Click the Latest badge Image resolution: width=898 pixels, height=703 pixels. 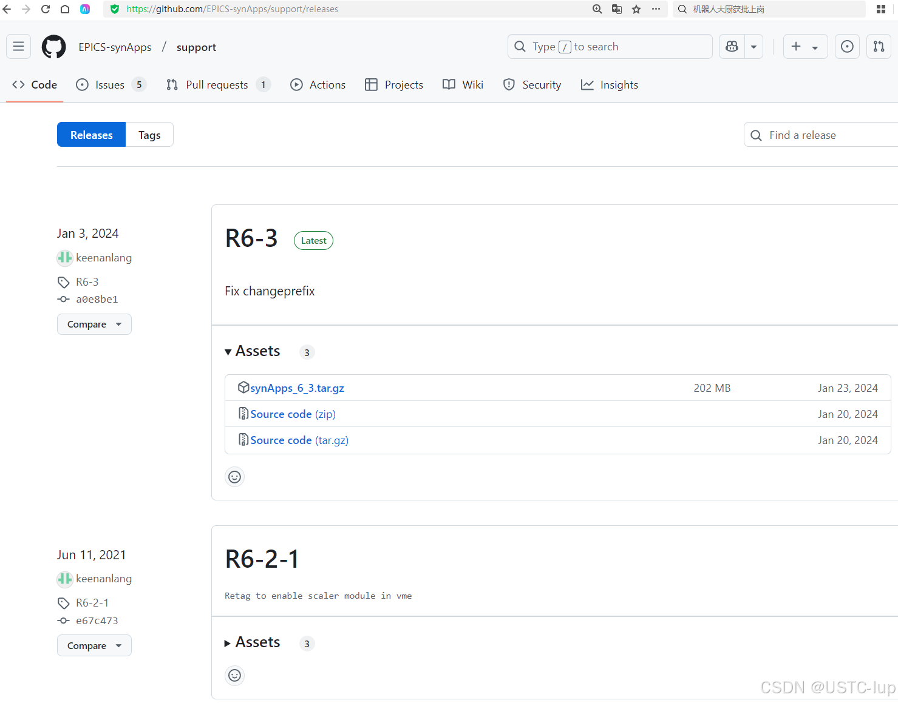coord(313,241)
